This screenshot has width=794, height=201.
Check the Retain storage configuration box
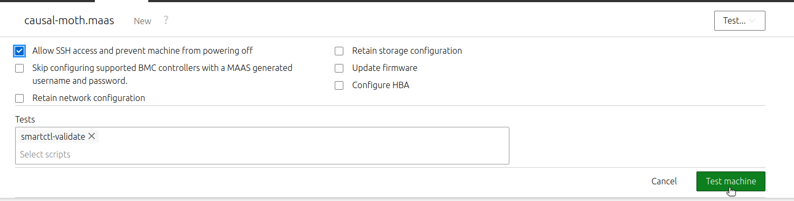coord(339,51)
